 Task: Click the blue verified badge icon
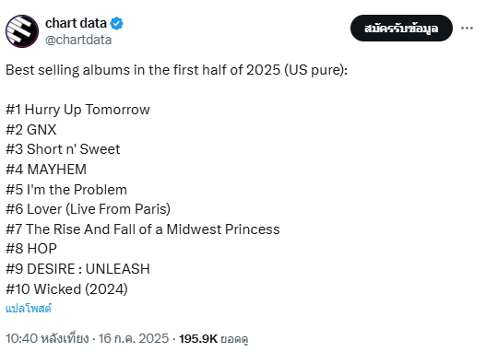pyautogui.click(x=117, y=24)
